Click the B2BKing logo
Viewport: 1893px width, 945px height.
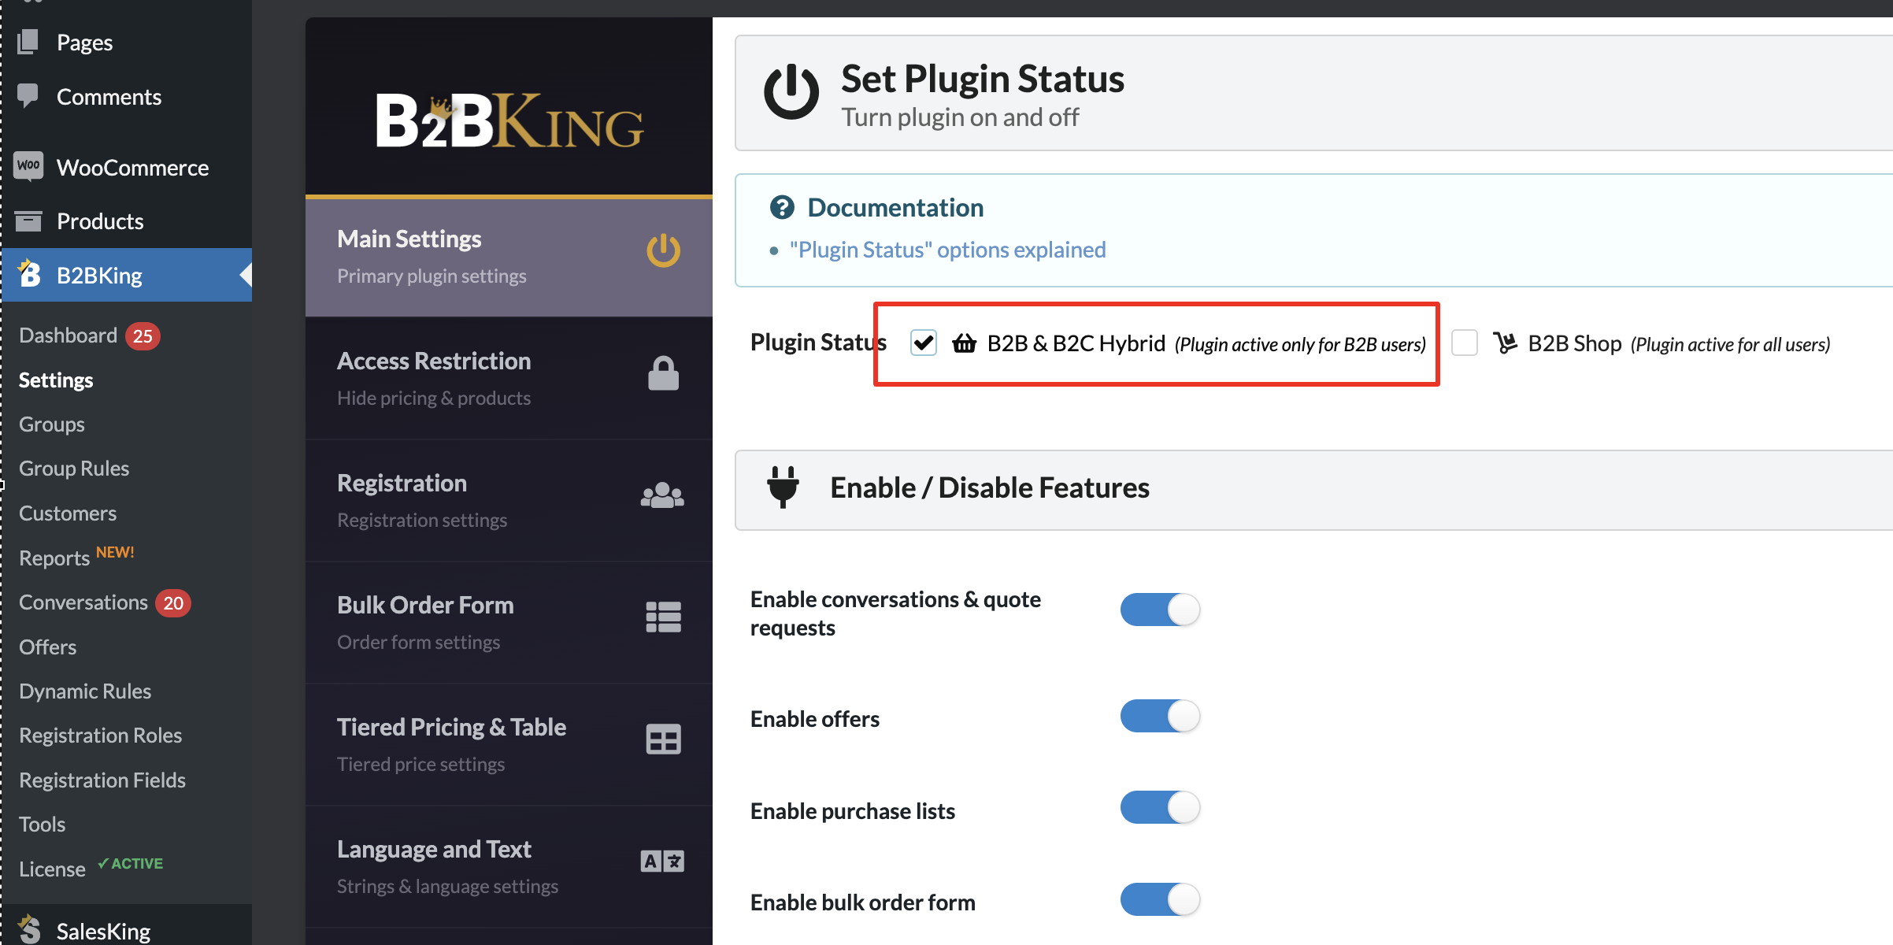click(509, 120)
